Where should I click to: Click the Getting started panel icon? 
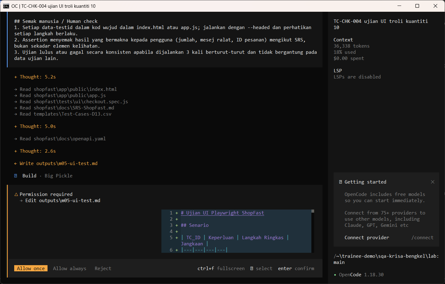point(340,182)
